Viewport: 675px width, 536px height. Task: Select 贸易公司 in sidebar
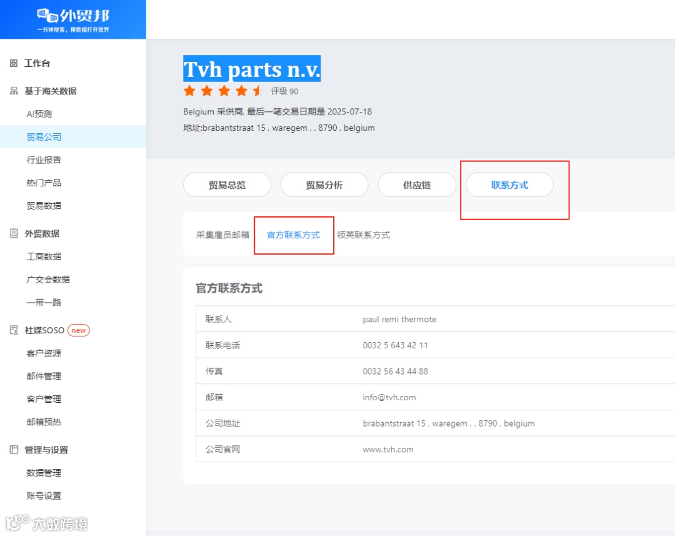point(44,137)
